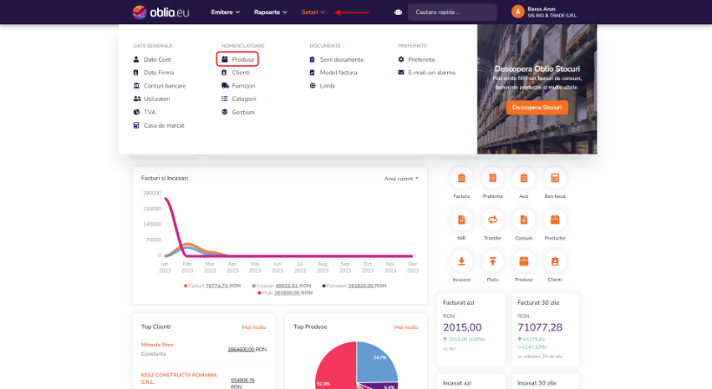Open Gestiuni nomenclator
The image size is (712, 389).
pyautogui.click(x=238, y=112)
